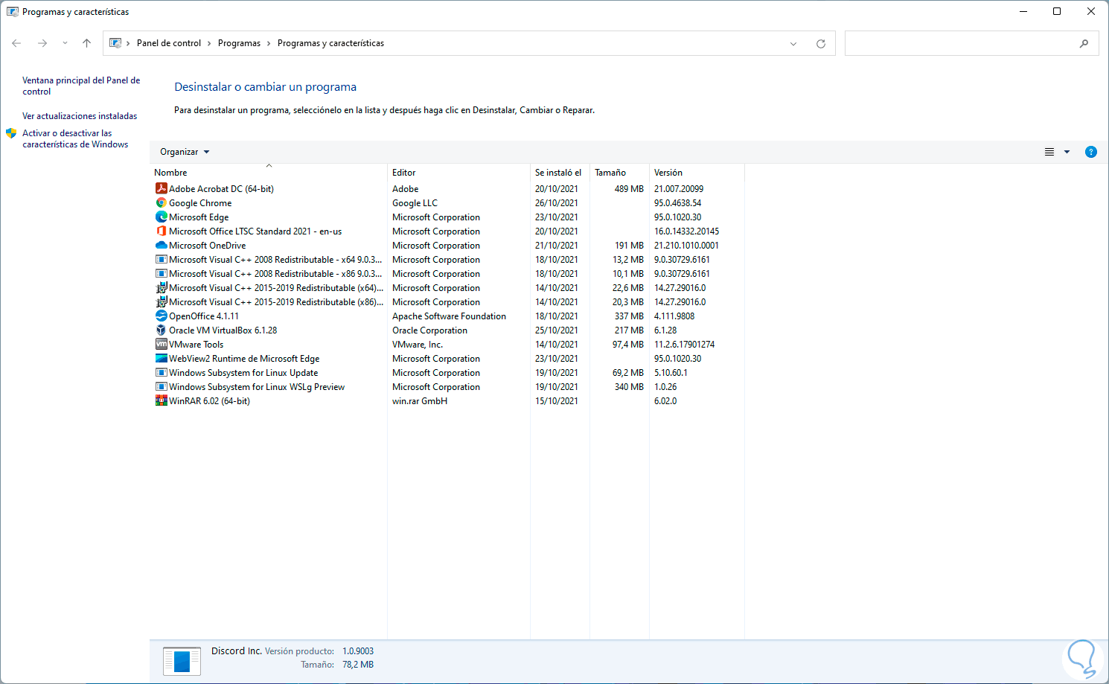Click the search box field

point(971,43)
